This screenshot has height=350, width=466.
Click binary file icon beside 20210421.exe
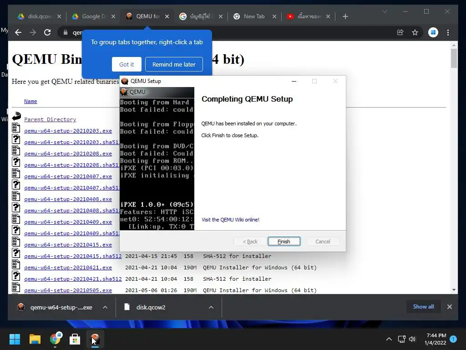click(x=16, y=264)
